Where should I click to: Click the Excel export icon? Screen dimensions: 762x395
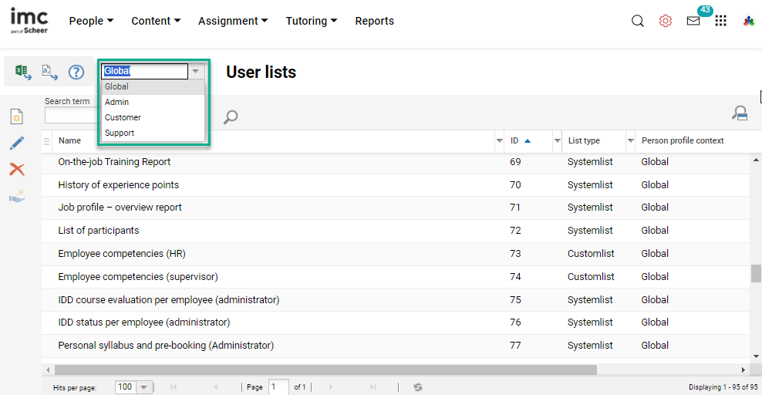tap(23, 73)
